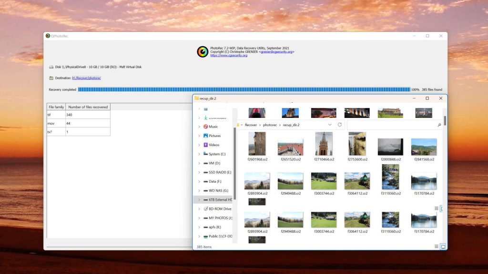Expand the SSD RAID0 (E:) drive node

pyautogui.click(x=199, y=172)
